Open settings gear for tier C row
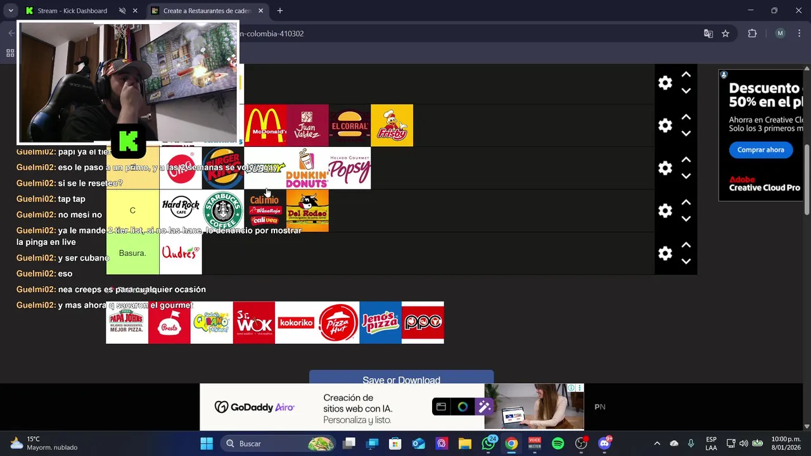This screenshot has width=811, height=456. pos(665,210)
